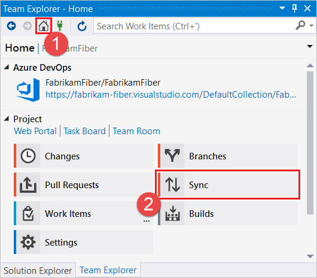Viewport: 317px width, 278px height.
Task: Click the Search Work Items field
Action: 194,26
